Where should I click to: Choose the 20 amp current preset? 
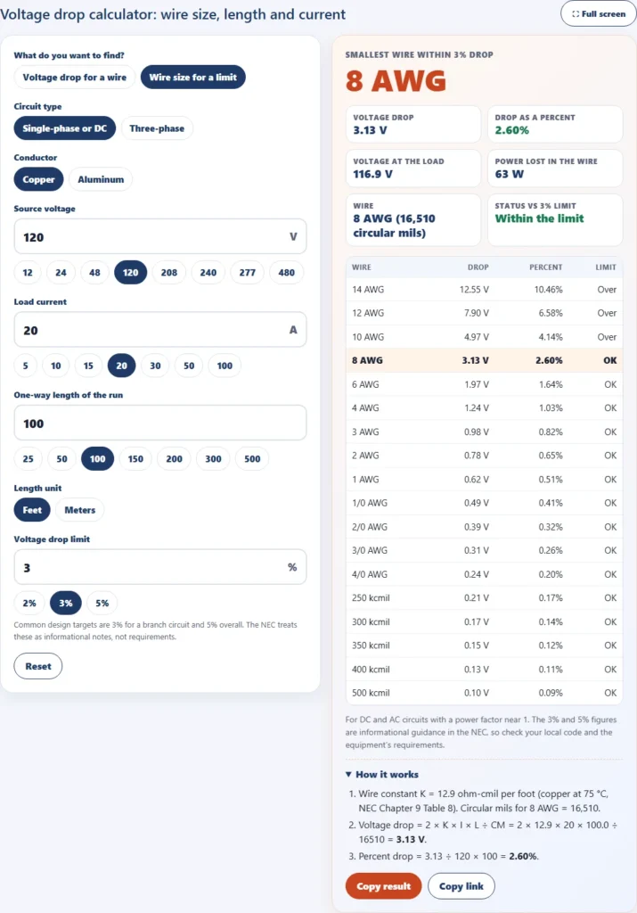[x=121, y=365]
